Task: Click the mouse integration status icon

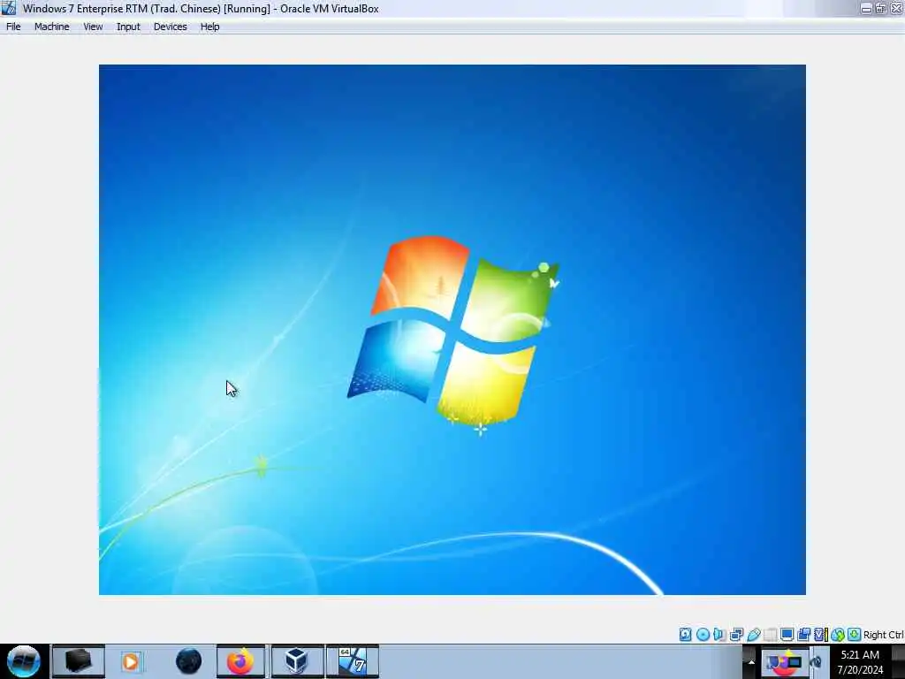Action: coord(838,635)
